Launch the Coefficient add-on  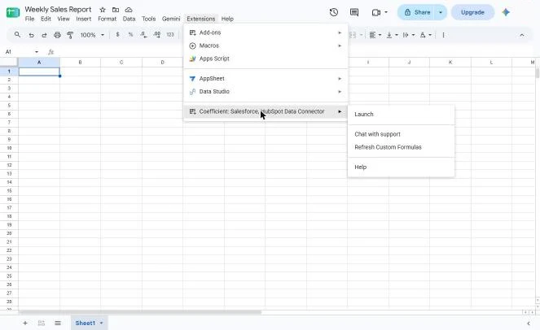click(x=402, y=114)
